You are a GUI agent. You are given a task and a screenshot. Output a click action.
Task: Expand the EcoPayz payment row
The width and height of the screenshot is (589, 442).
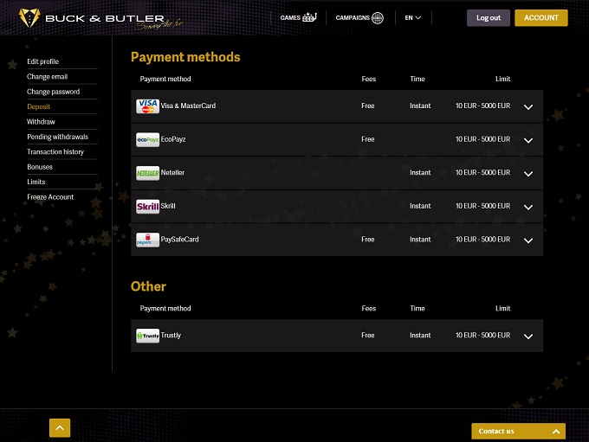click(528, 140)
